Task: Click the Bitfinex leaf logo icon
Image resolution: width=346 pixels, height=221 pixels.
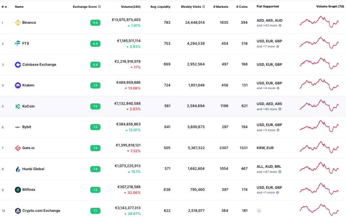Action: (x=18, y=190)
